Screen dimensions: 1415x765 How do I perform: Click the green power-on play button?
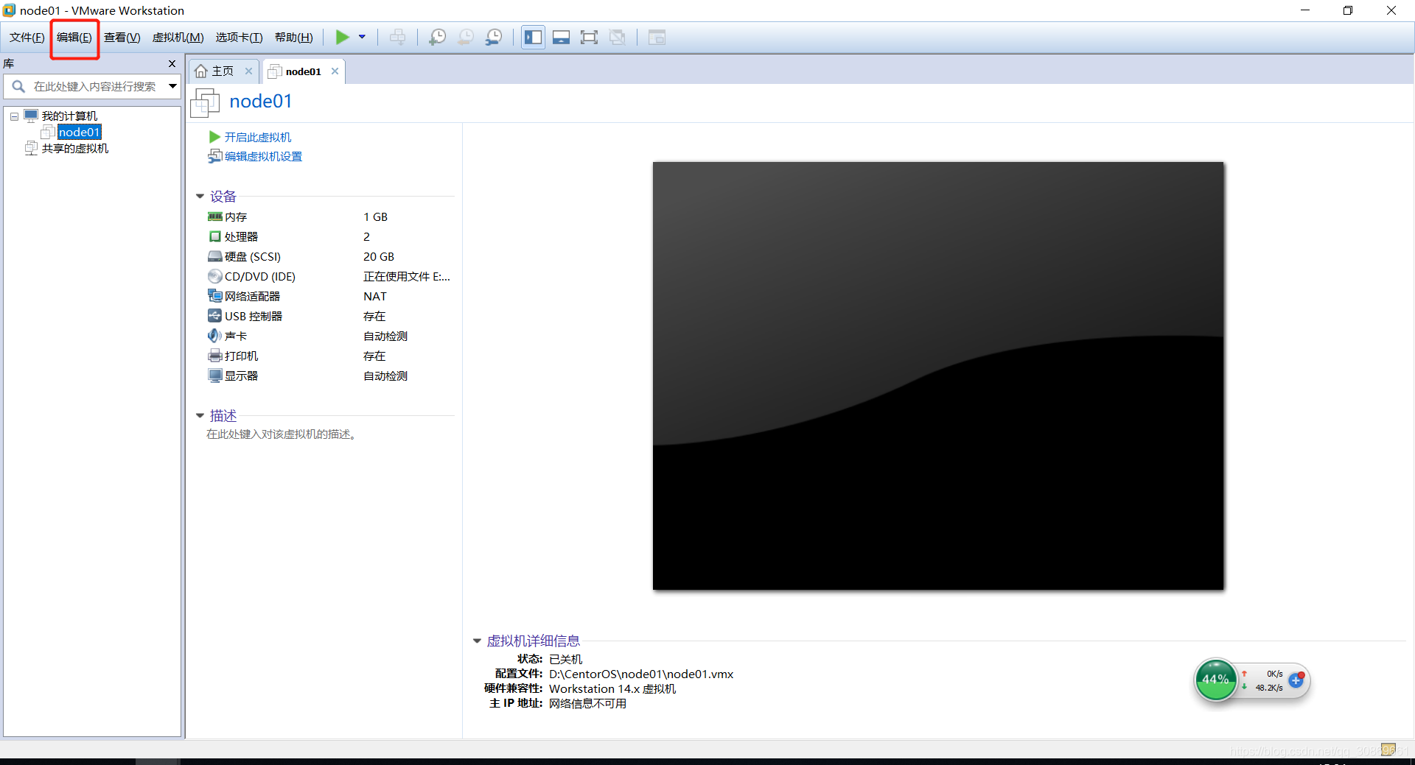tap(342, 37)
